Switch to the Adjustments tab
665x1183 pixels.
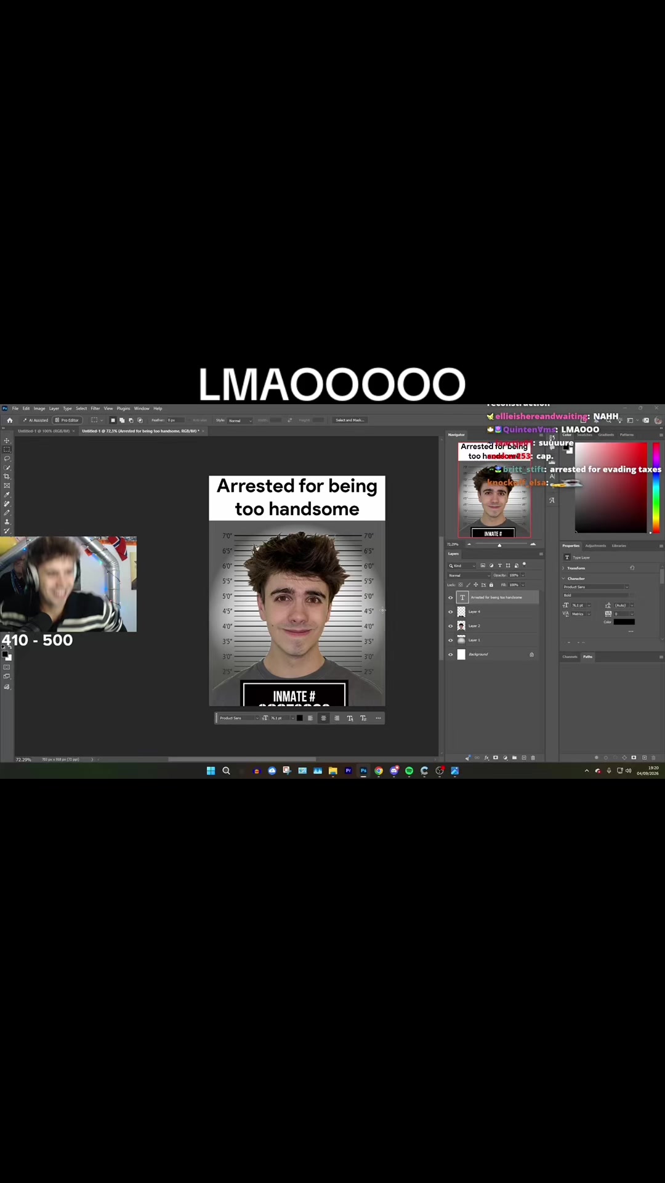(x=595, y=546)
